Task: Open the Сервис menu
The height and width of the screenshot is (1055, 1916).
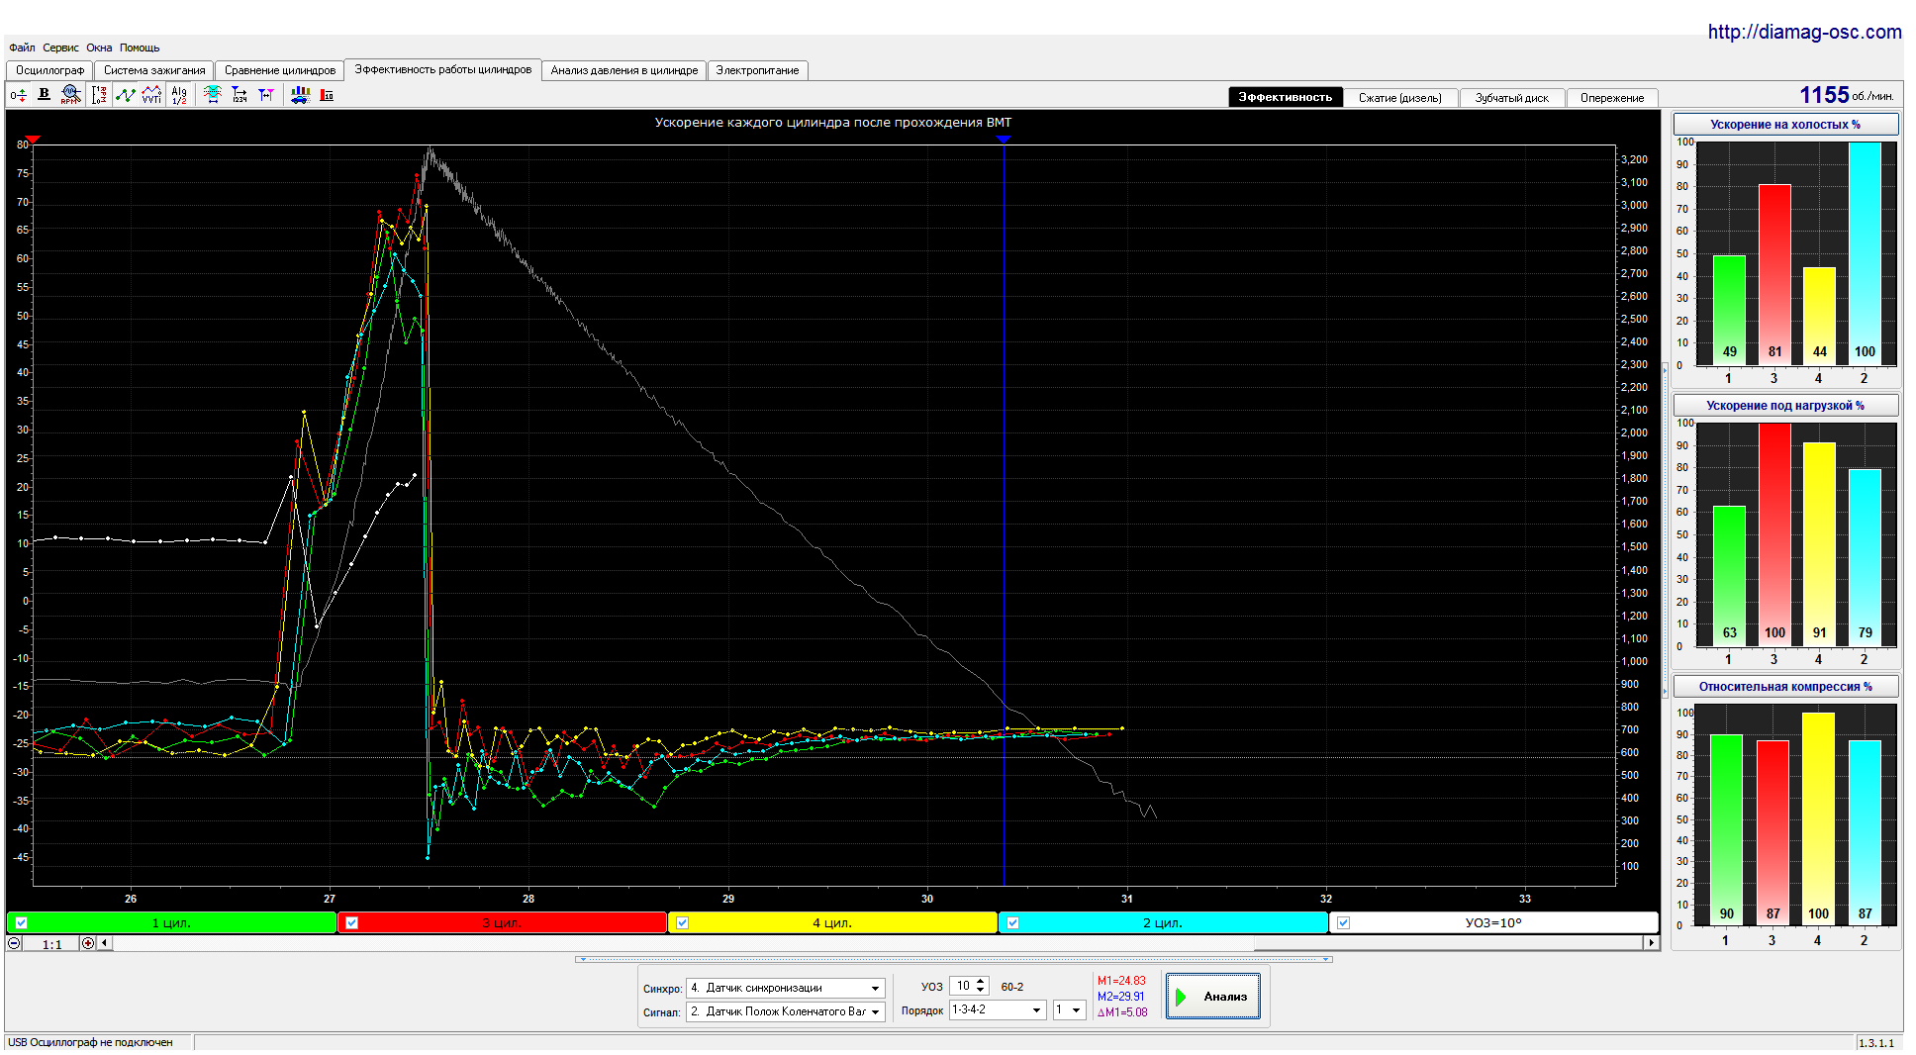Action: [x=60, y=48]
